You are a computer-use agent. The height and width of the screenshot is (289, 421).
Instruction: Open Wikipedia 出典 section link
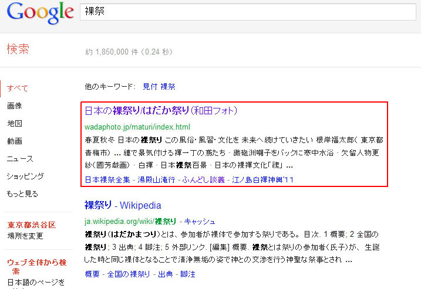(x=166, y=274)
